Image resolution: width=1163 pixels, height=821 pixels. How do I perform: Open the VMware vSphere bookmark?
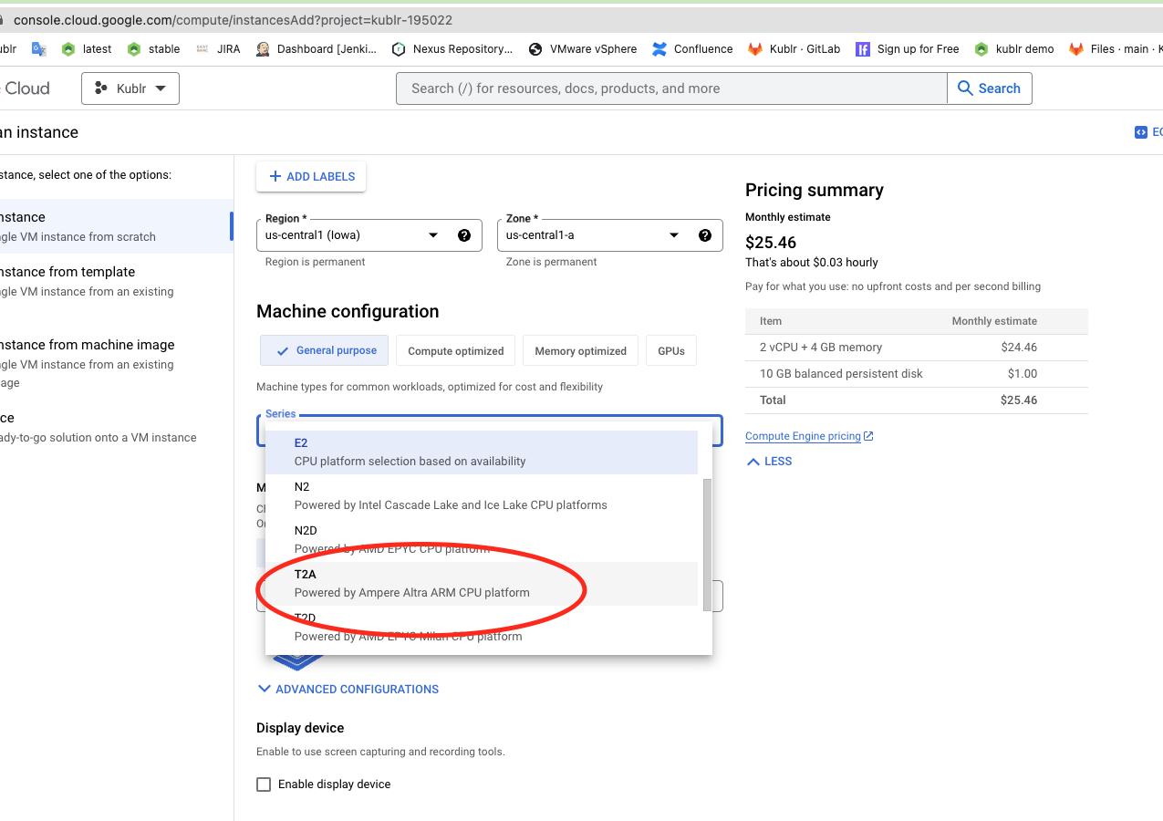tap(582, 49)
